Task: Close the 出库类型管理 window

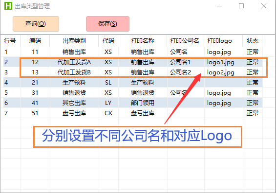Action: pyautogui.click(x=263, y=6)
